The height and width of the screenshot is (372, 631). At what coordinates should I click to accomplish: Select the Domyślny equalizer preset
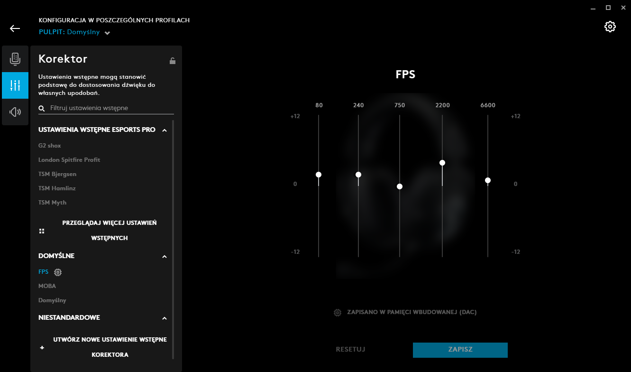pyautogui.click(x=52, y=300)
